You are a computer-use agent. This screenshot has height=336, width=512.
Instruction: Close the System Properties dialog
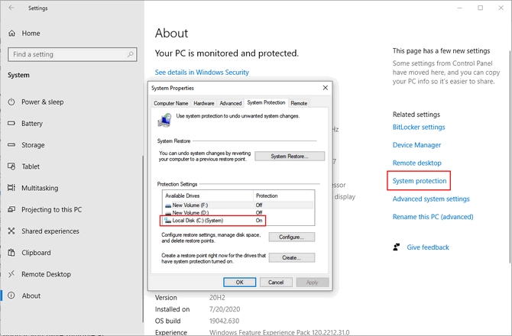[326, 88]
